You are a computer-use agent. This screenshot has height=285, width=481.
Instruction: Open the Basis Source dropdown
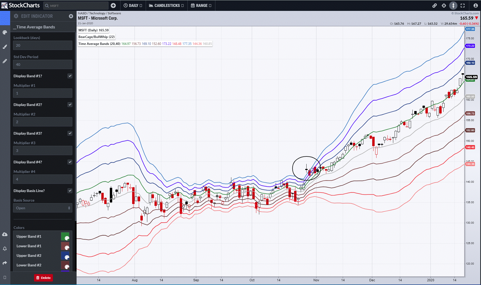(43, 208)
